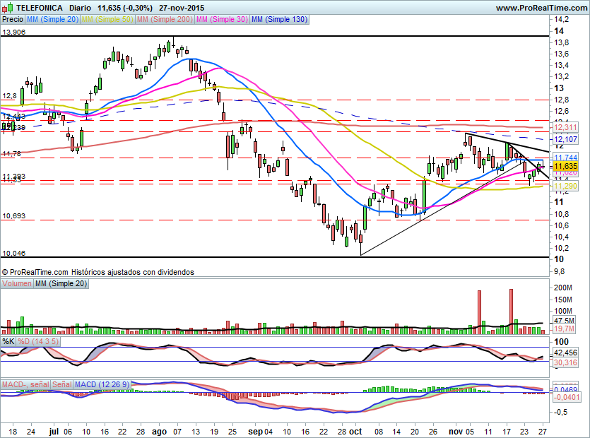590x438 pixels.
Task: Select the Precio indicator label
Action: 13,19
